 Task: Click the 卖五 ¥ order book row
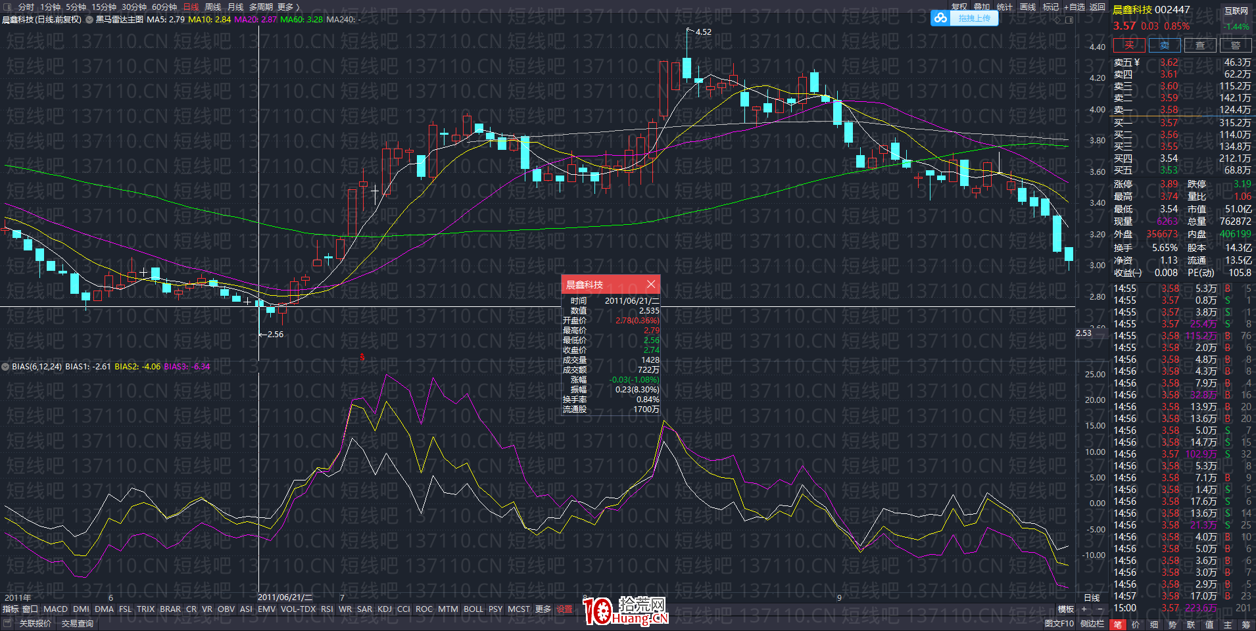pyautogui.click(x=1182, y=62)
